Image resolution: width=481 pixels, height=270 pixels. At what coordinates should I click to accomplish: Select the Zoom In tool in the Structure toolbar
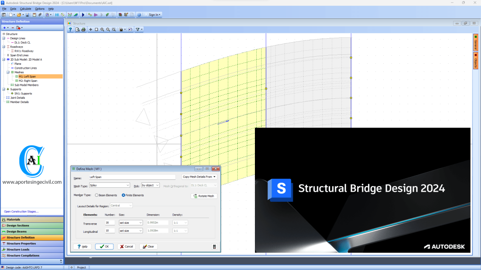[x=102, y=30]
